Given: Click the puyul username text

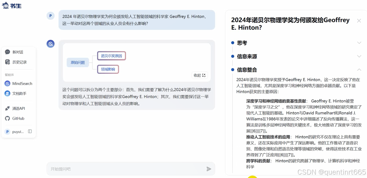Looking at the screenshot, I should tap(18, 132).
